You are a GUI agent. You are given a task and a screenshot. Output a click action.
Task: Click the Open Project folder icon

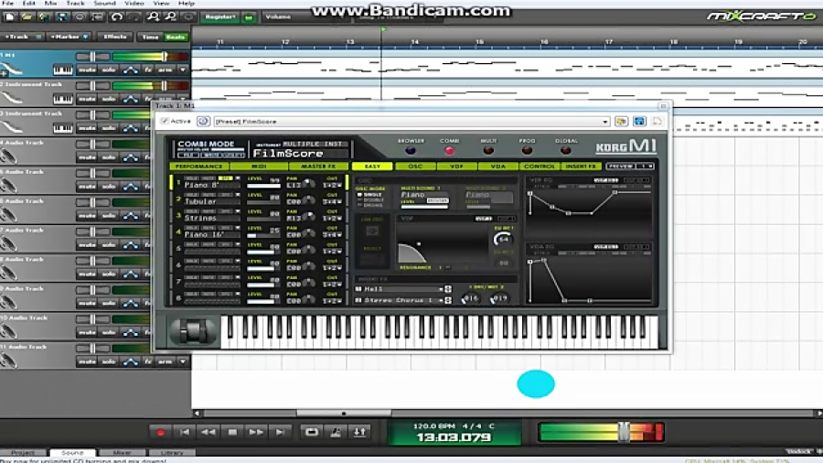tap(27, 16)
